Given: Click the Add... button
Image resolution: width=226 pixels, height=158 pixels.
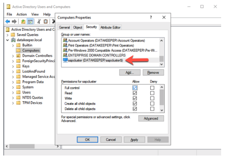Looking at the screenshot, I should 130,72.
